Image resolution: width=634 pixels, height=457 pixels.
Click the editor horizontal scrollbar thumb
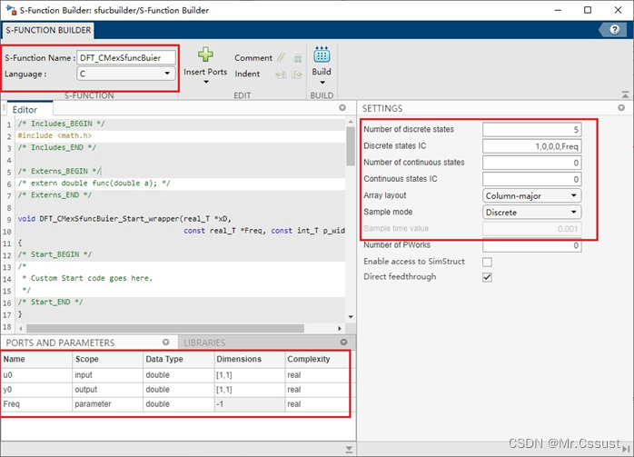point(165,328)
